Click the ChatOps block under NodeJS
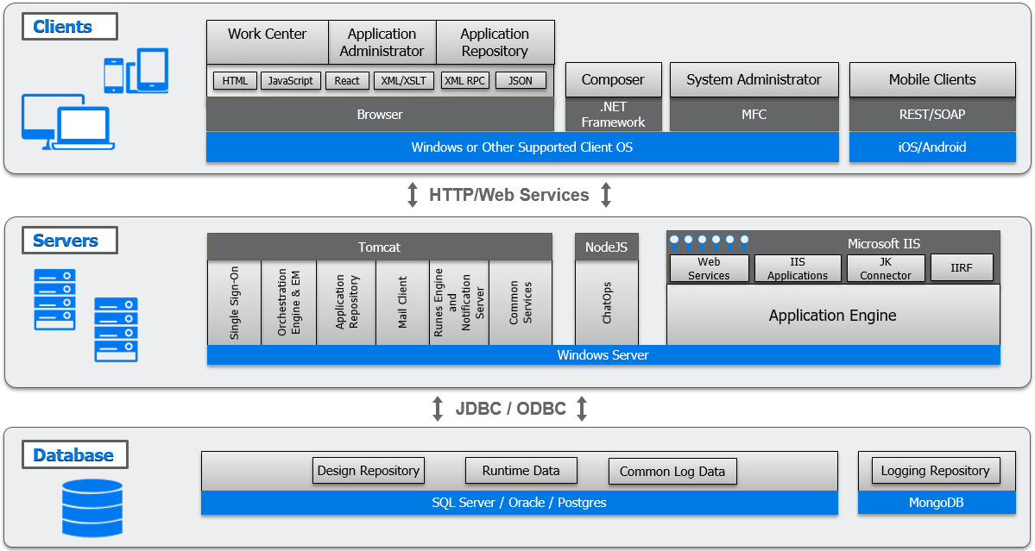The width and height of the screenshot is (1035, 551). coord(607,302)
